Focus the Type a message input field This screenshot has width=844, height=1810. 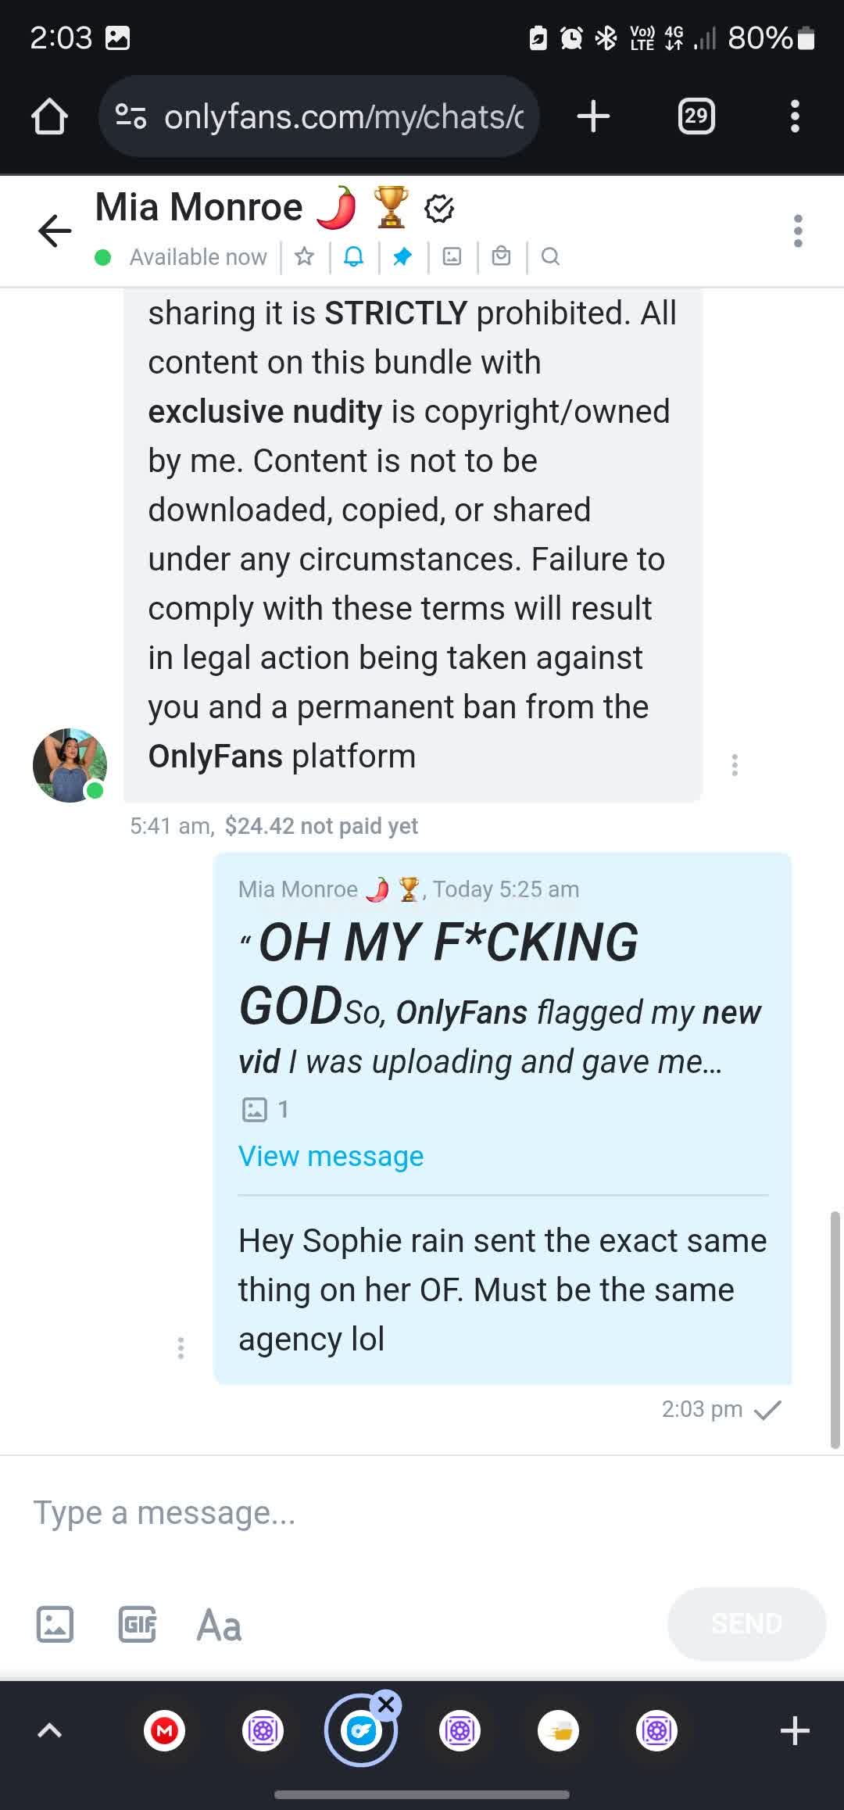(x=422, y=1513)
